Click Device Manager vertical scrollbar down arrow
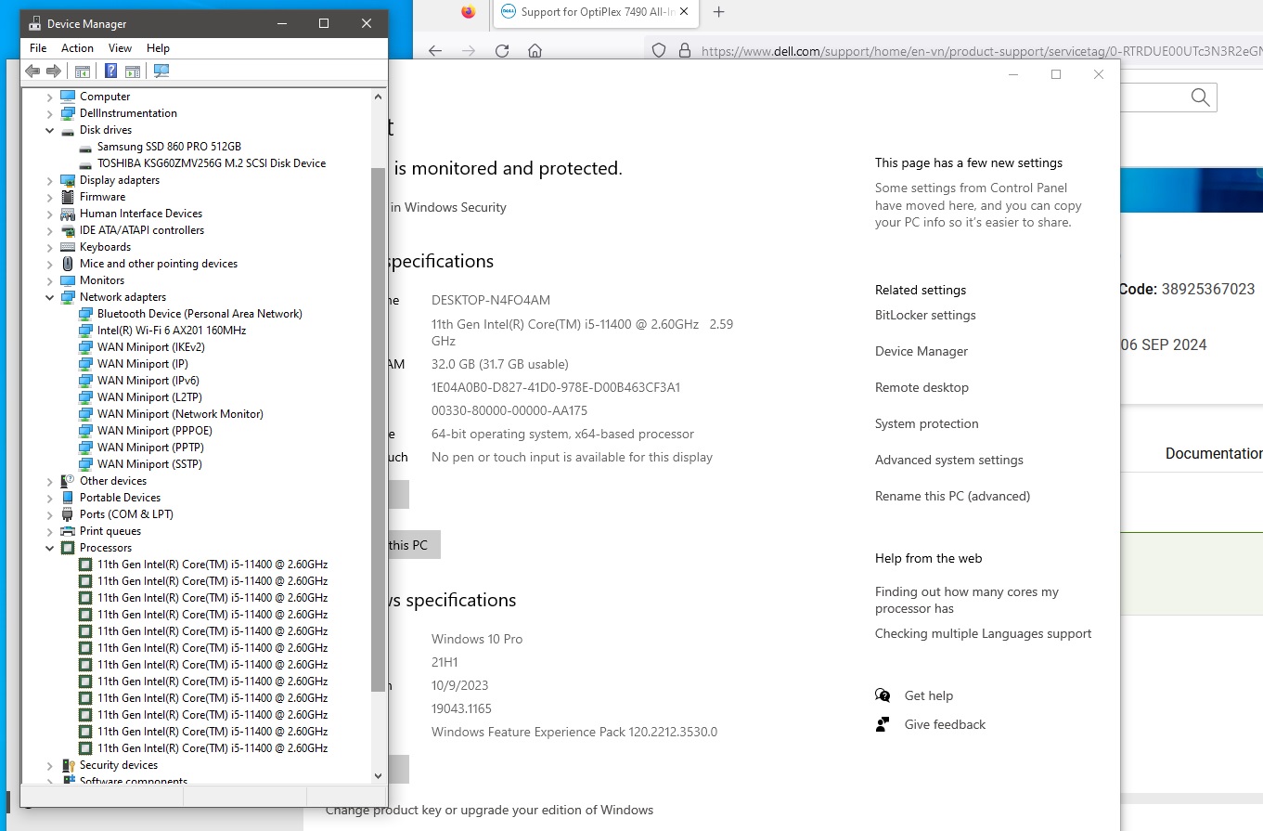The width and height of the screenshot is (1263, 831). coord(378,776)
